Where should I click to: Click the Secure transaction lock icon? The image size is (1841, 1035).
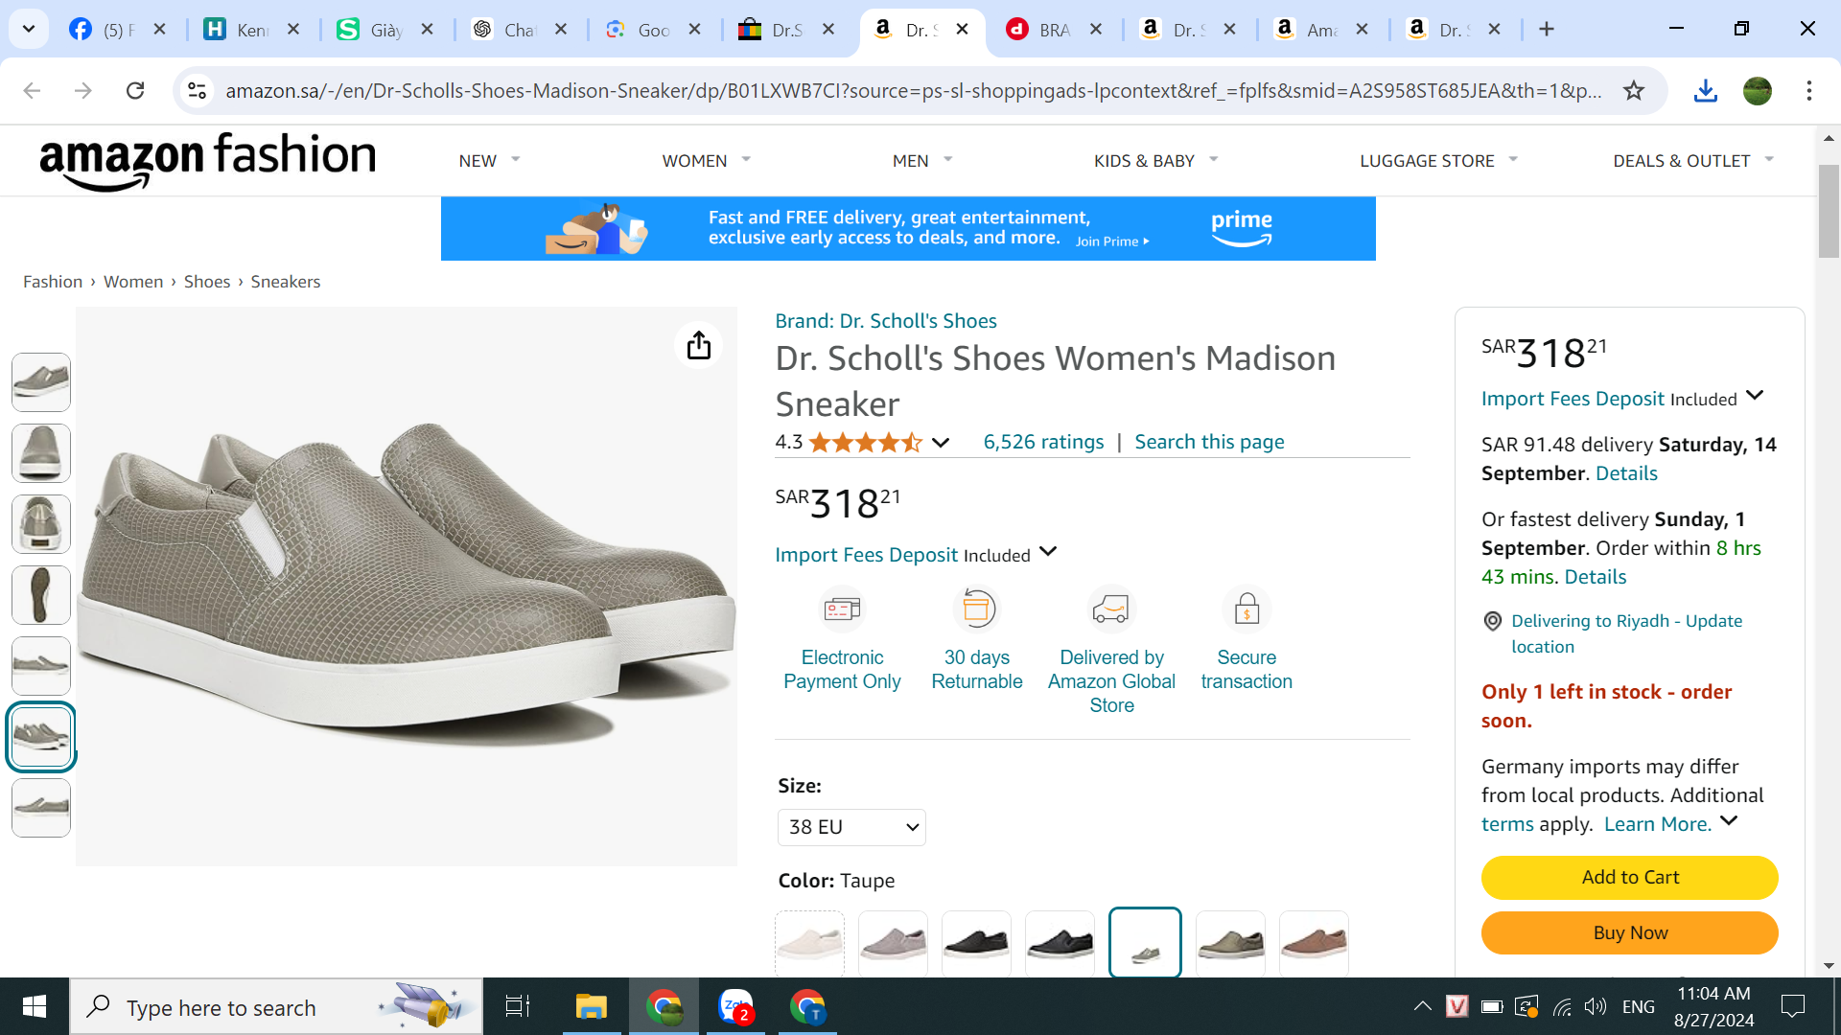[1247, 609]
